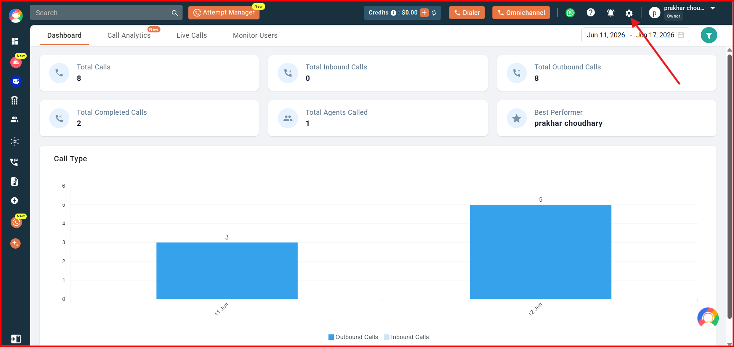The image size is (734, 347).
Task: Click the 12 Jun bar in chart
Action: (x=541, y=252)
